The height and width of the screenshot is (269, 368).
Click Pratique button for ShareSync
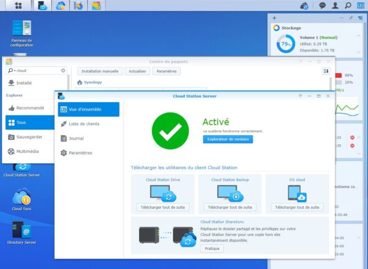pyautogui.click(x=212, y=249)
